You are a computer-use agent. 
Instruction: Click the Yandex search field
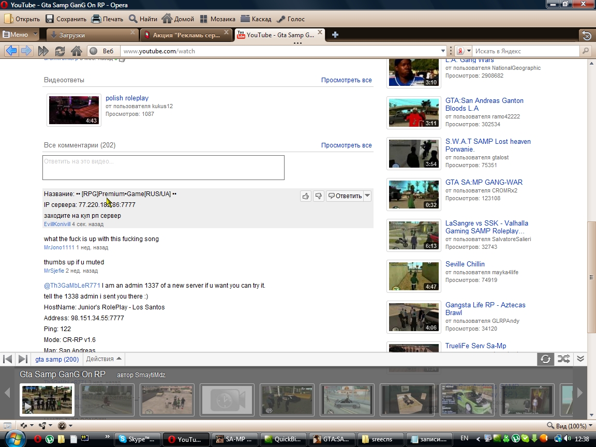(x=527, y=51)
